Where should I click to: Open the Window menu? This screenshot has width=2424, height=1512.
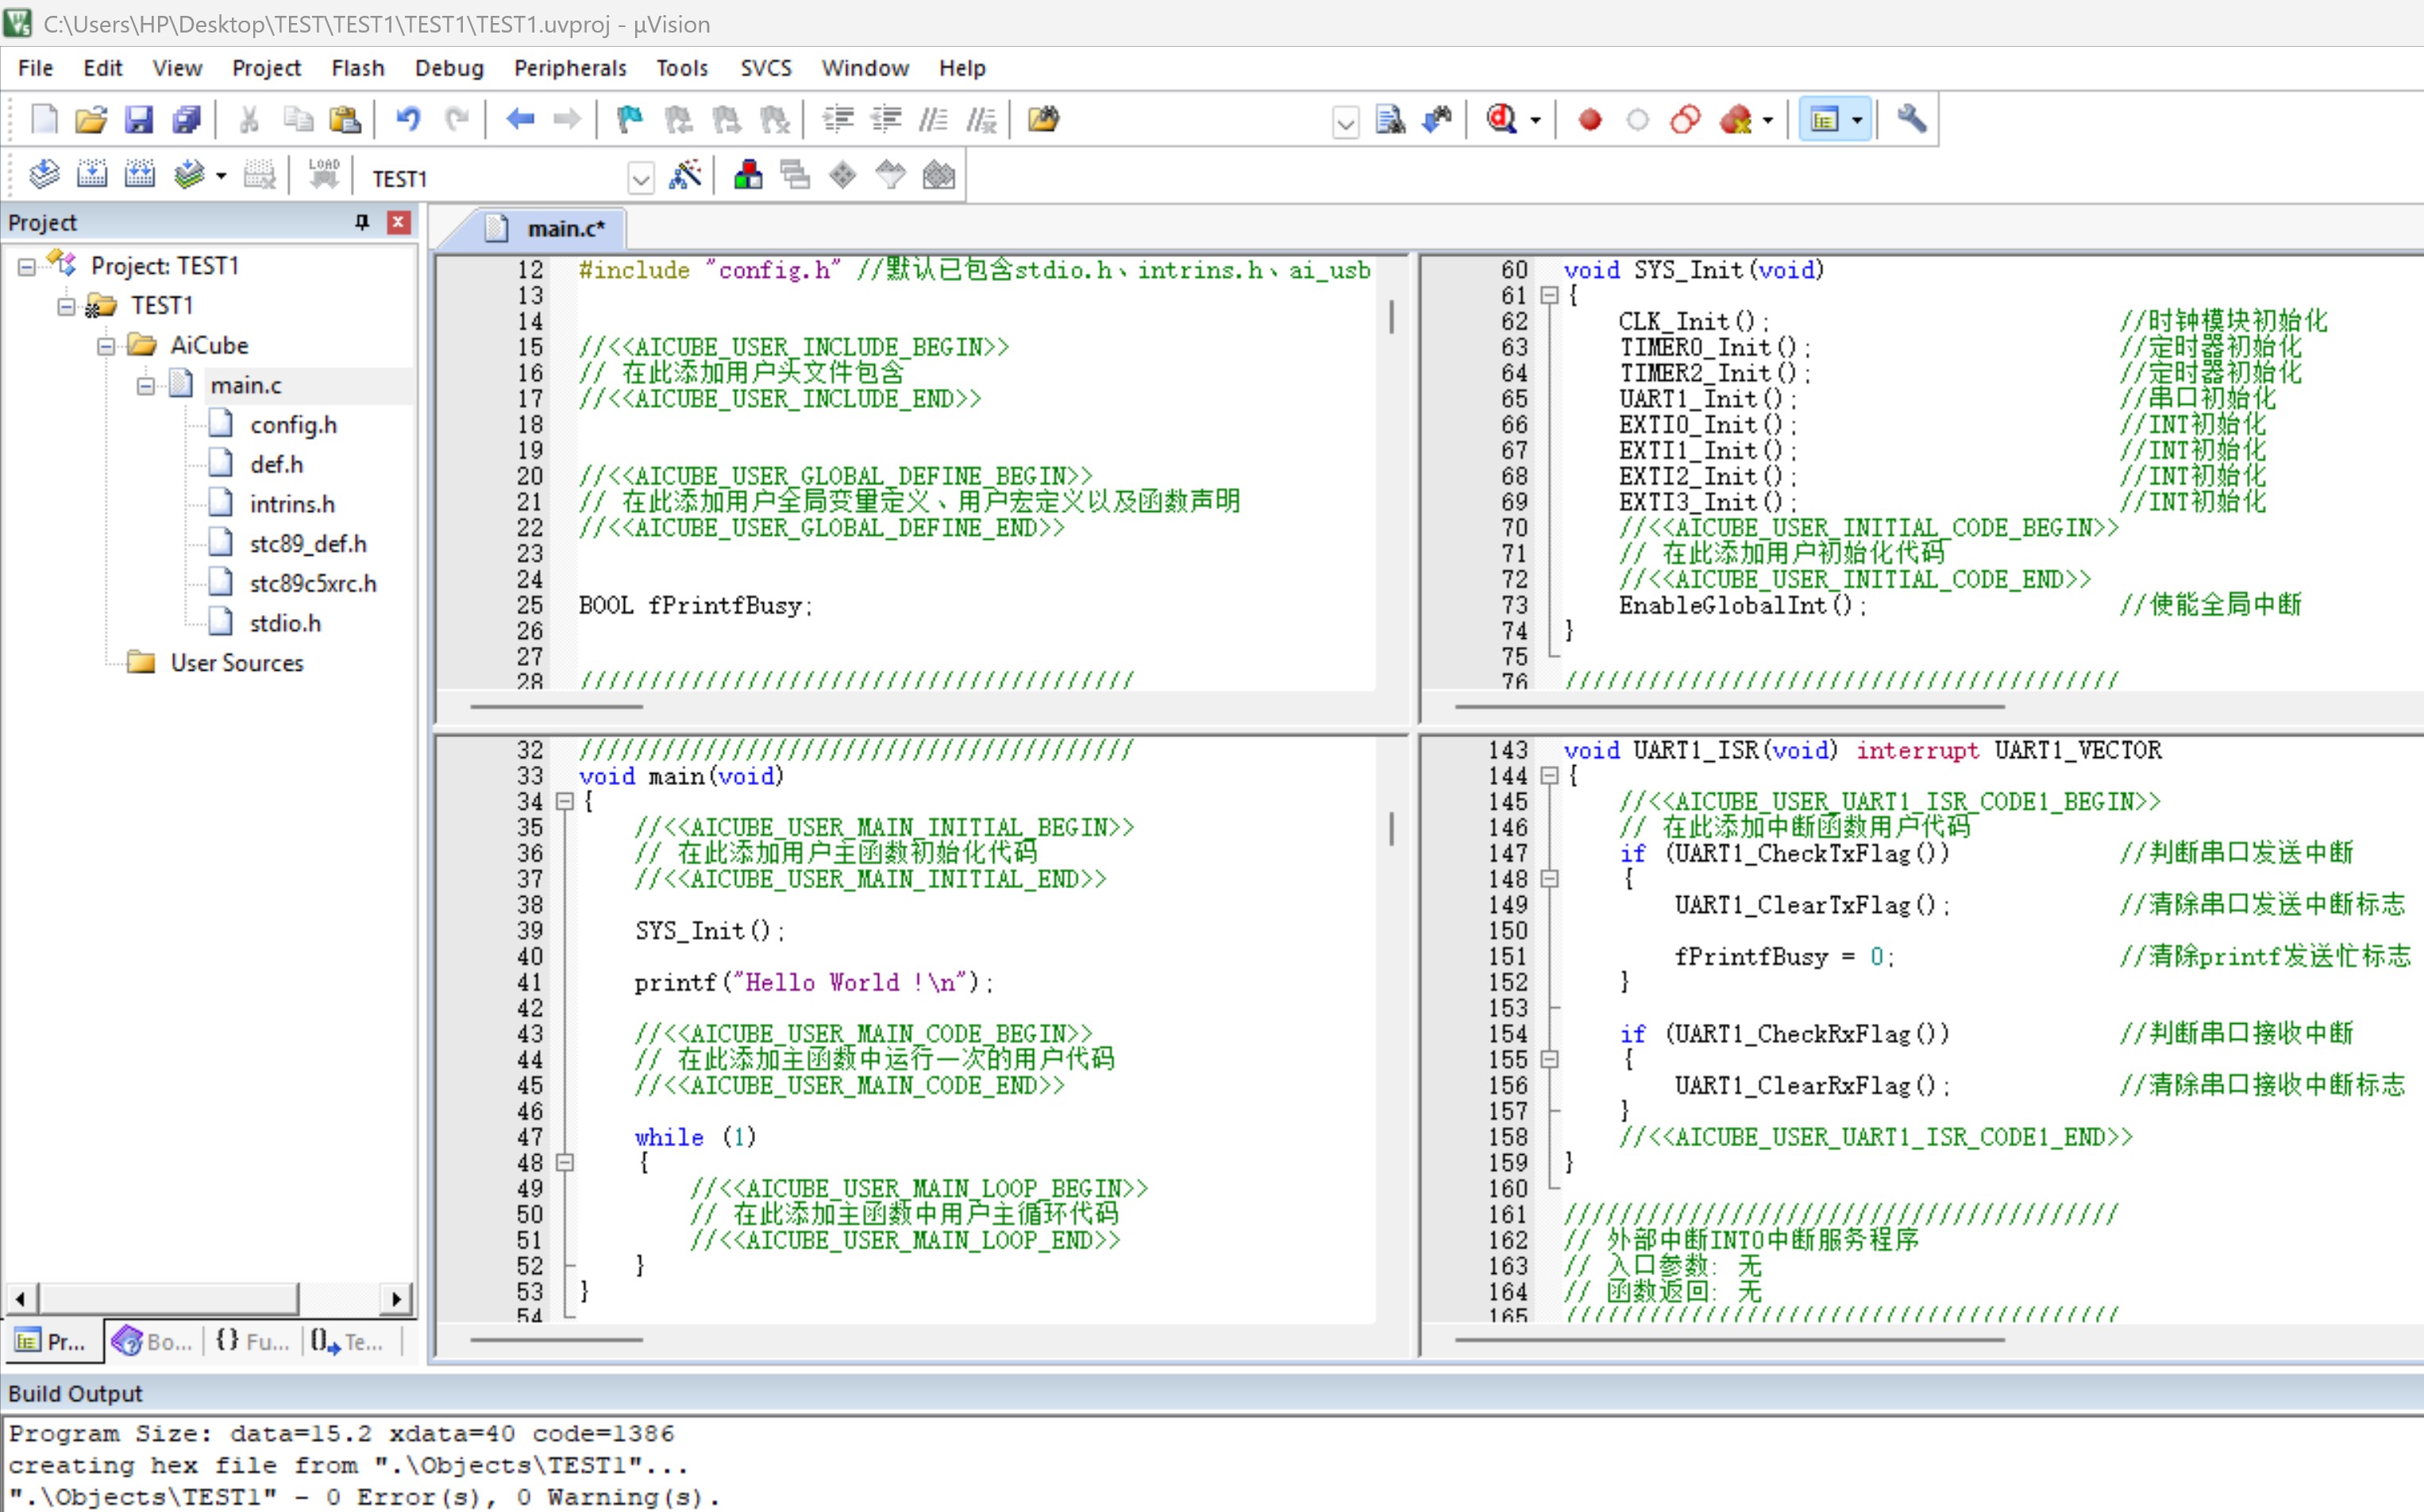pos(865,68)
